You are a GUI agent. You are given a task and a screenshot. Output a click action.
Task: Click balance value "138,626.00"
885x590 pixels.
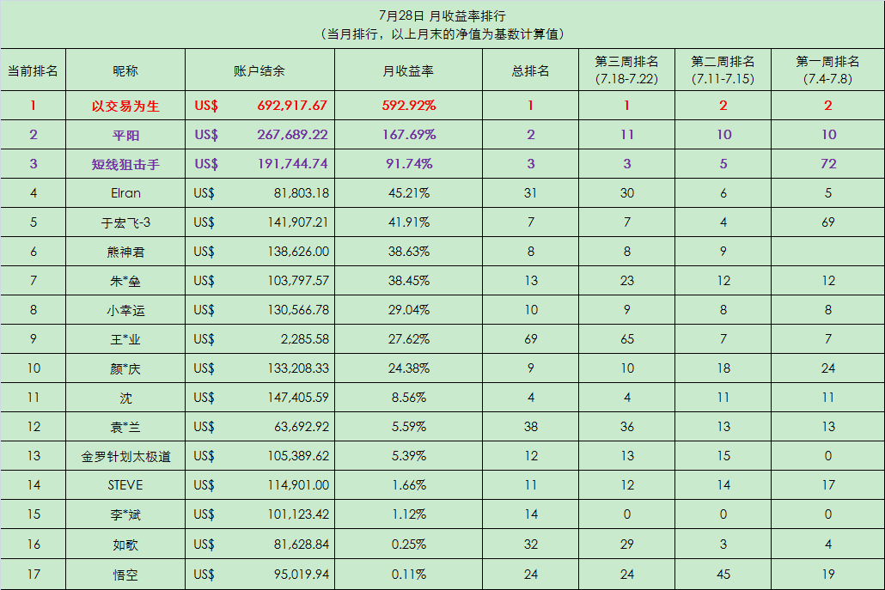point(298,252)
